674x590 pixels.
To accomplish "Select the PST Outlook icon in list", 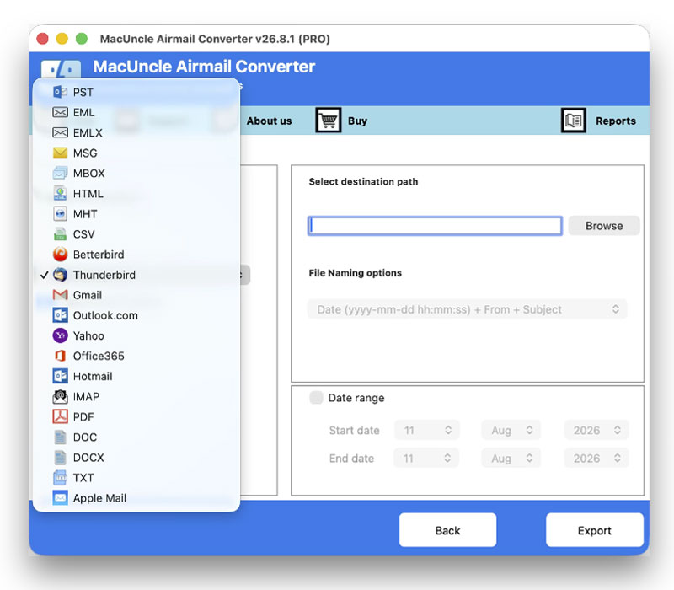I will coord(60,92).
